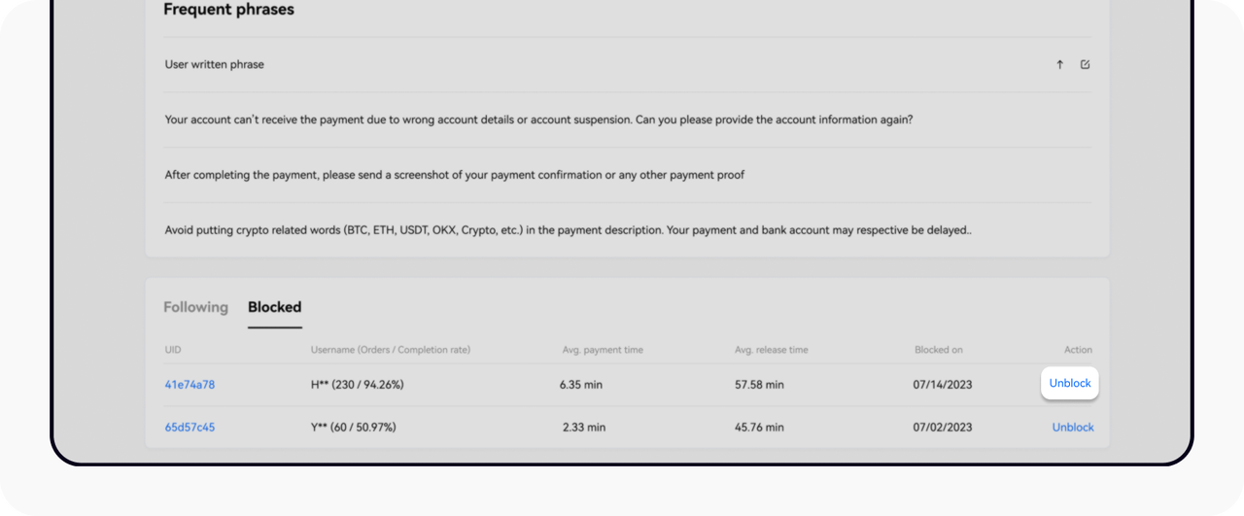Image resolution: width=1244 pixels, height=516 pixels.
Task: Click username Y** (60 / 50.97%)
Action: (x=353, y=428)
